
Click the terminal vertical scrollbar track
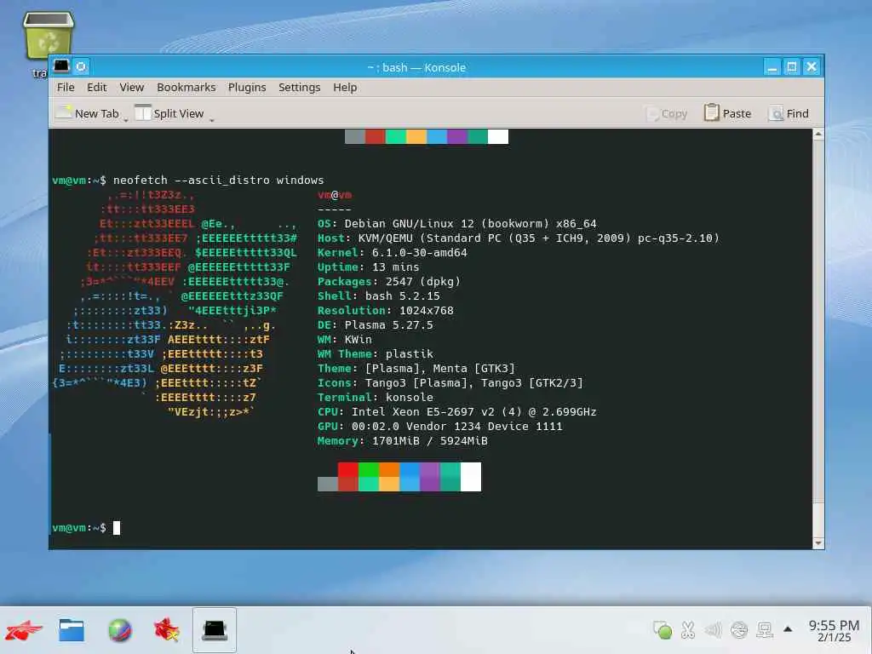818,338
